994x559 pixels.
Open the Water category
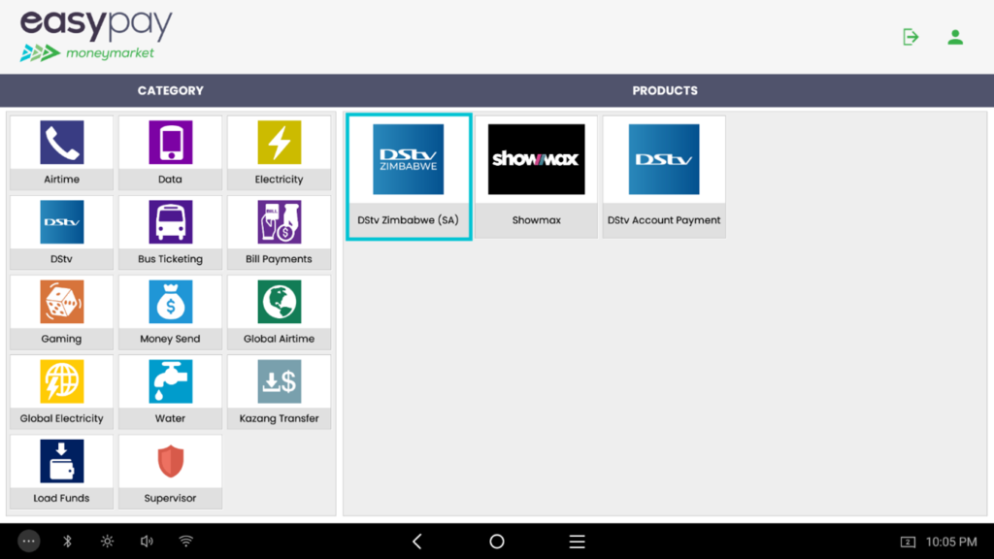(170, 392)
